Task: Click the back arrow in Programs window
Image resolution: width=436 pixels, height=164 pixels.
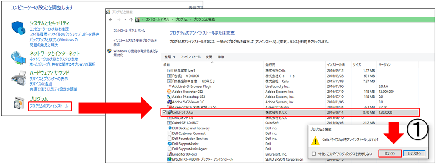Action: click(x=110, y=19)
